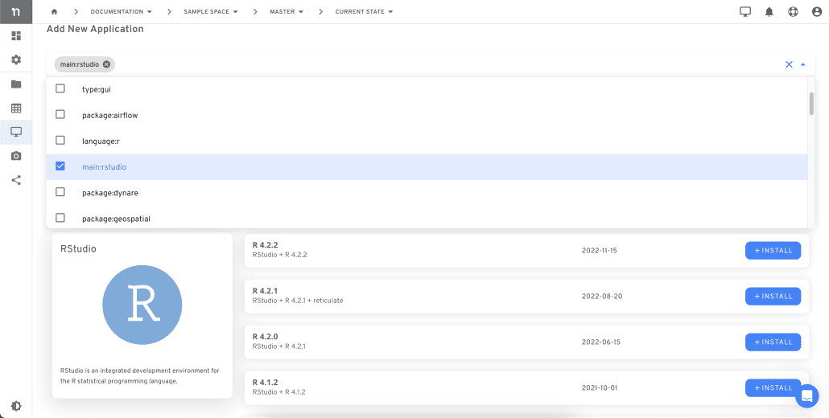Check the package:geospatial option
Screen dimensions: 829x418
(60, 218)
